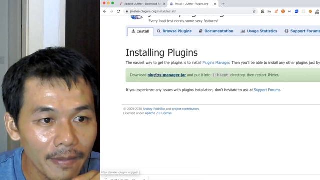Open the Apache 2.0 License link
Image resolution: width=320 pixels, height=180 pixels.
(158, 113)
